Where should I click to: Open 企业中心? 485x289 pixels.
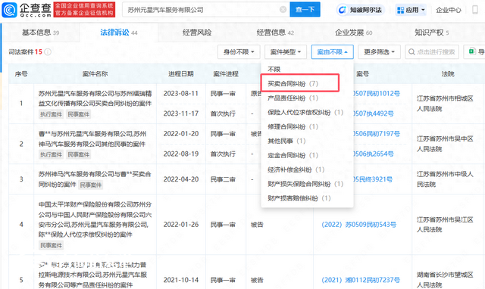448,10
